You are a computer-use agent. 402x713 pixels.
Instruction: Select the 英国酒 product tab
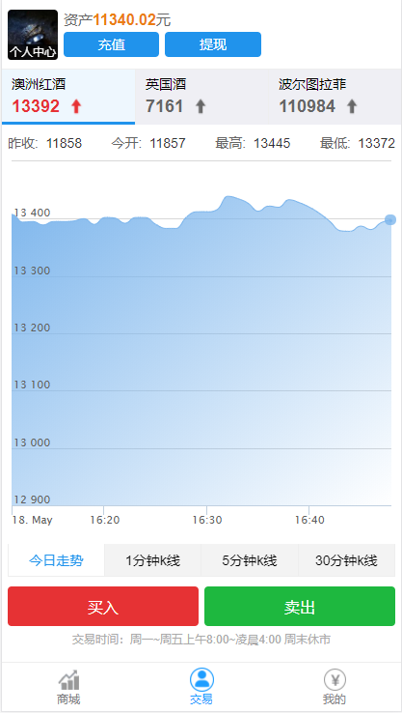coord(201,97)
